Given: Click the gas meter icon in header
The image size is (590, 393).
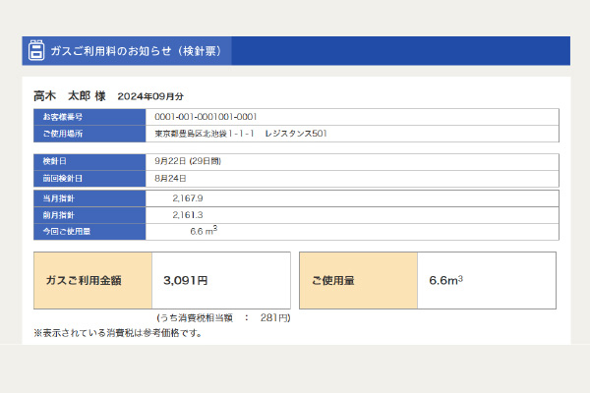Looking at the screenshot, I should point(36,50).
